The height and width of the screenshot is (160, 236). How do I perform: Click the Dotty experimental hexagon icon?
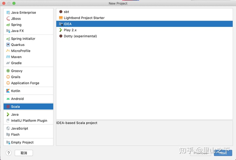click(61, 36)
